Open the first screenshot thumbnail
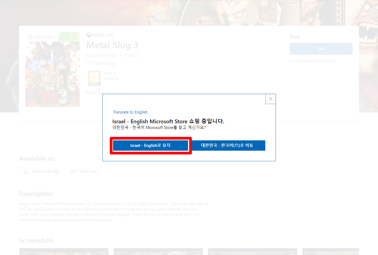Screen dimensions: 378x255 click(64, 251)
